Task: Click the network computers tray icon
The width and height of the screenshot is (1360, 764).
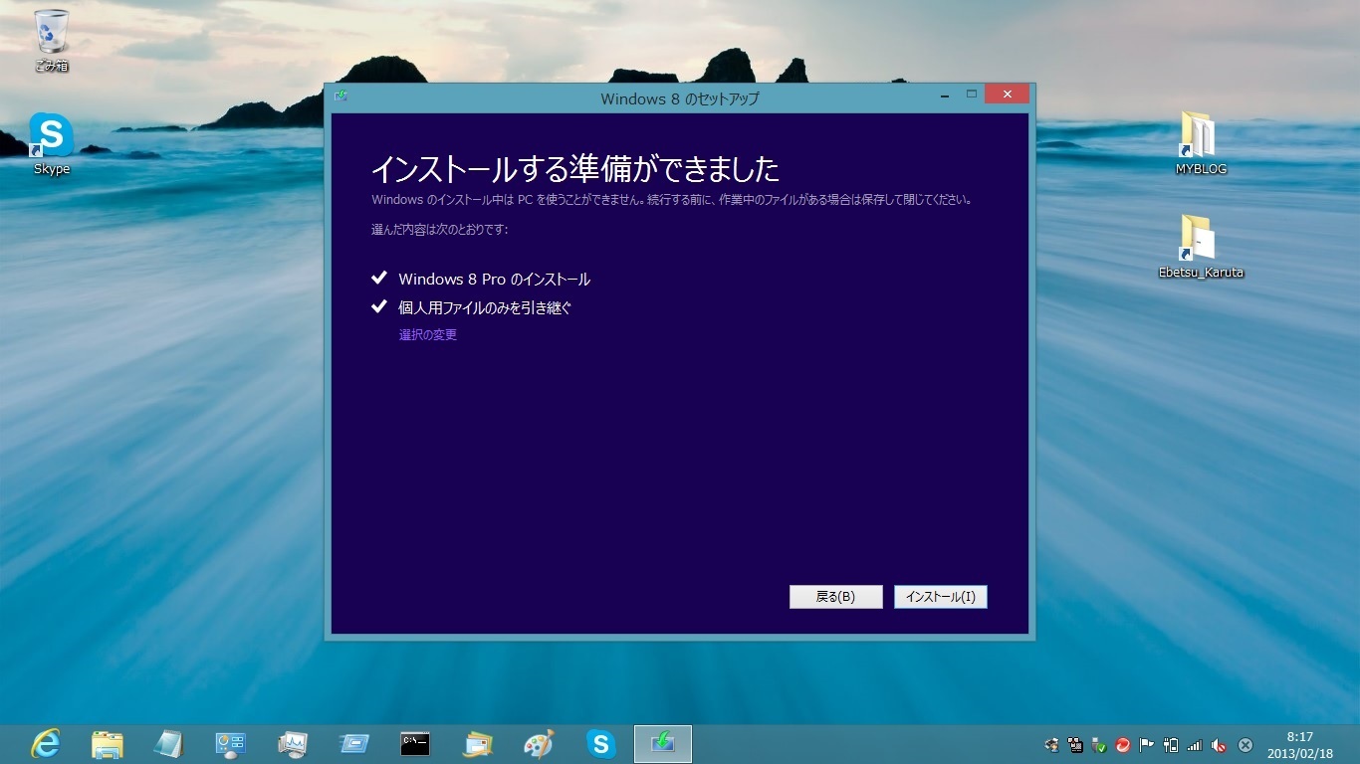Action: [x=1075, y=744]
